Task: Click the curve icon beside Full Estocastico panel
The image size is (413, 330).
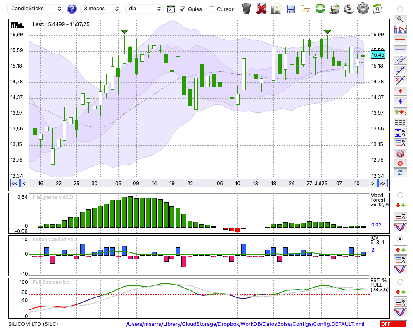Action: (400, 312)
